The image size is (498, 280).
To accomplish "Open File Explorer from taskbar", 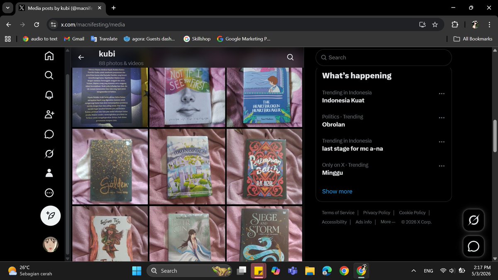I will (310, 270).
